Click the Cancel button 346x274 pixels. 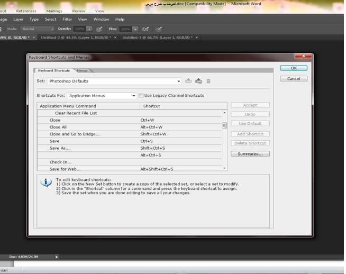point(294,79)
